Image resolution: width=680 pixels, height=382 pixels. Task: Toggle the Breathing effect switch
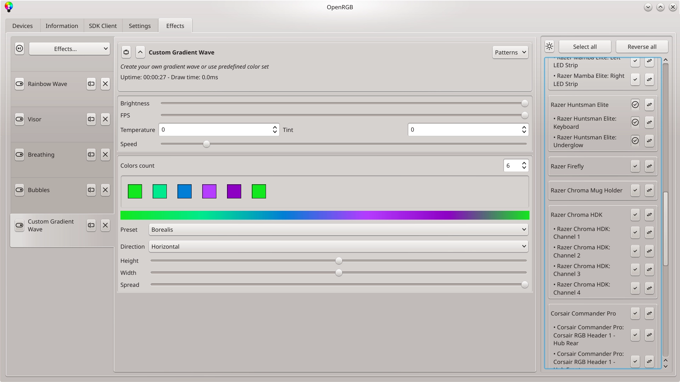(19, 155)
